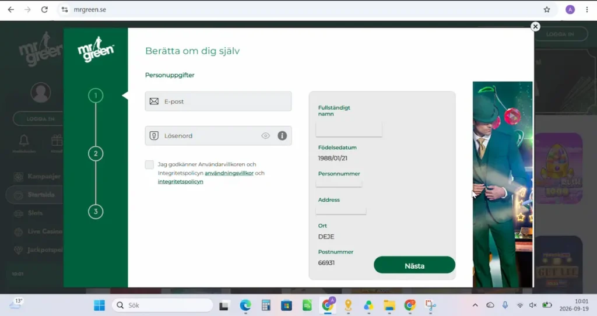Click the E-post input field

pos(218,101)
